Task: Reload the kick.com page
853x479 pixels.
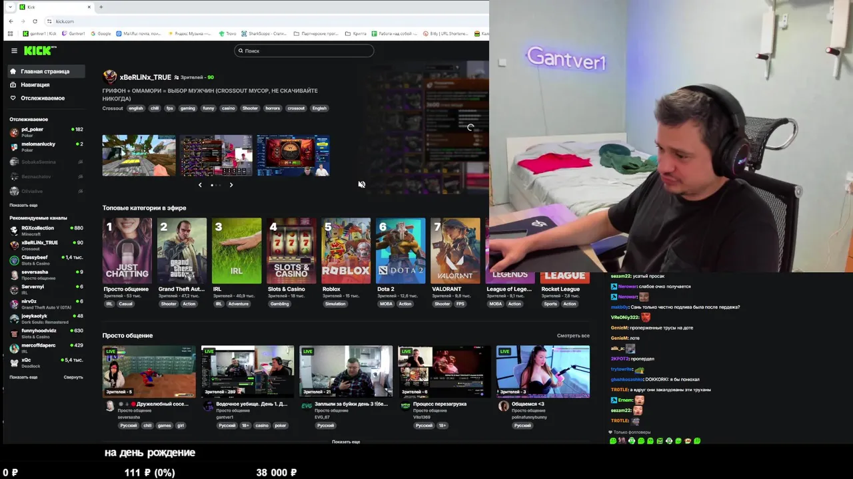Action: coord(35,21)
